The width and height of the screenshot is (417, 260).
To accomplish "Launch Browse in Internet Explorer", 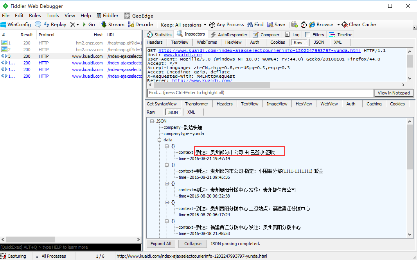I will tap(321, 25).
